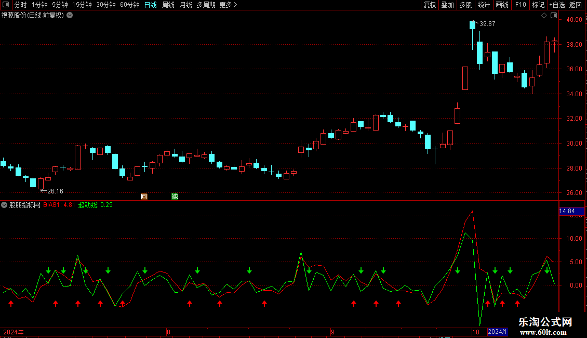Viewport: 587px width, 338px height.
Task: Click the 28.00 price axis label
Action: click(574, 168)
